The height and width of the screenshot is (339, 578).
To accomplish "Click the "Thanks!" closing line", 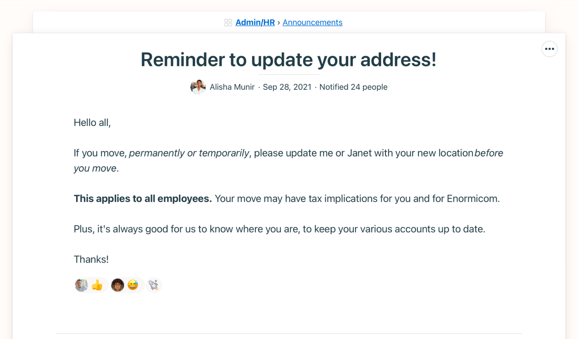I will tap(91, 259).
